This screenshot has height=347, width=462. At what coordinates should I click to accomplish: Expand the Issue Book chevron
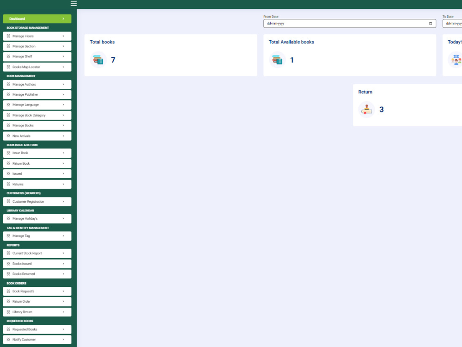click(63, 153)
